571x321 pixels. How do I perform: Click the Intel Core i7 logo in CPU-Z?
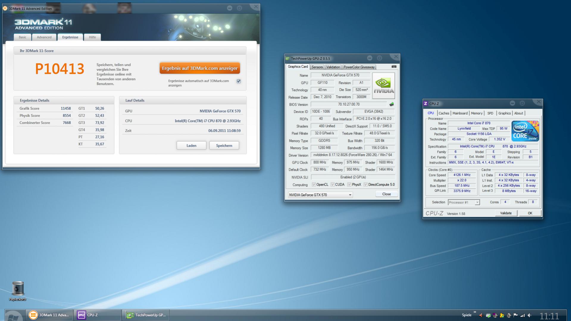[x=525, y=131]
